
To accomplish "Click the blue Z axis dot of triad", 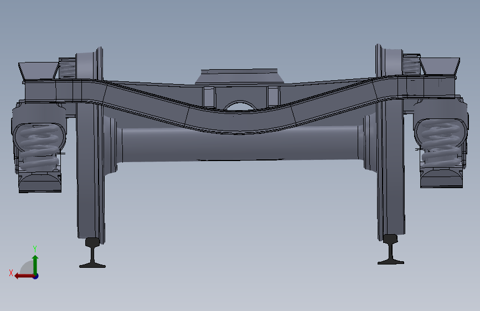I will coord(36,276).
